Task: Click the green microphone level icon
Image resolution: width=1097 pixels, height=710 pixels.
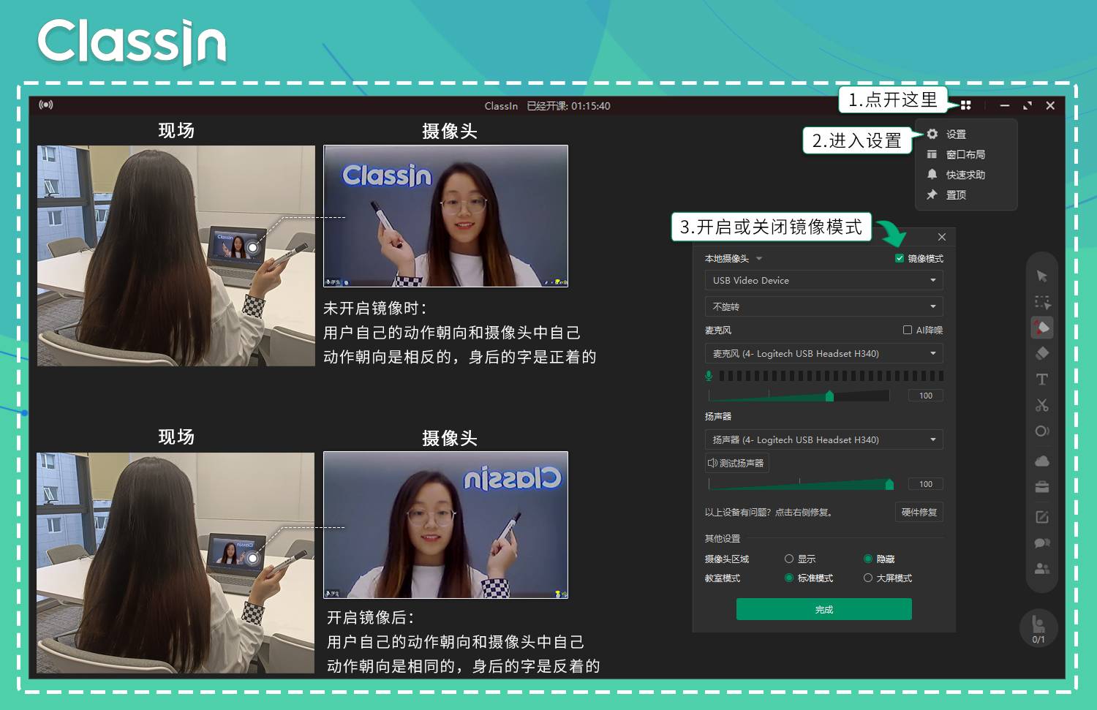Action: coord(709,376)
